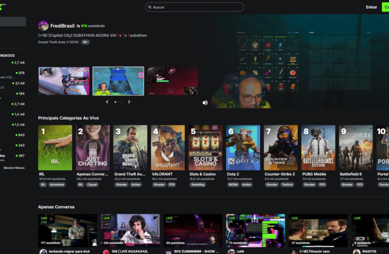
Task: Go to next carousel slide arrow
Action: tap(129, 102)
